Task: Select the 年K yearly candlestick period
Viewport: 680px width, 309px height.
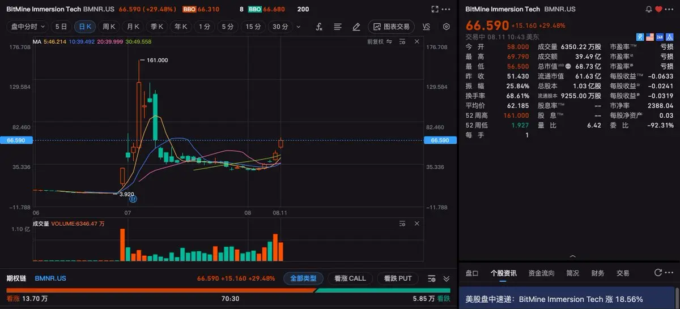Action: click(x=181, y=27)
